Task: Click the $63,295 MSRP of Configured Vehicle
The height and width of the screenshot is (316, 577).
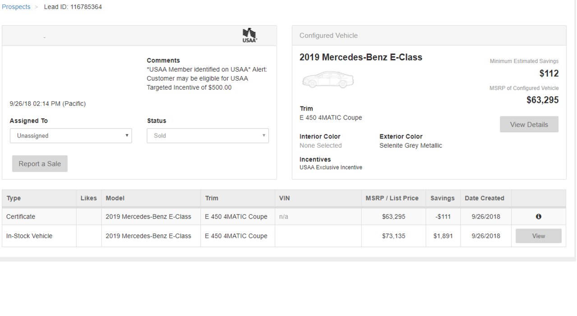Action: [543, 100]
